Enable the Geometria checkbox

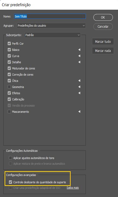click(x=9, y=87)
